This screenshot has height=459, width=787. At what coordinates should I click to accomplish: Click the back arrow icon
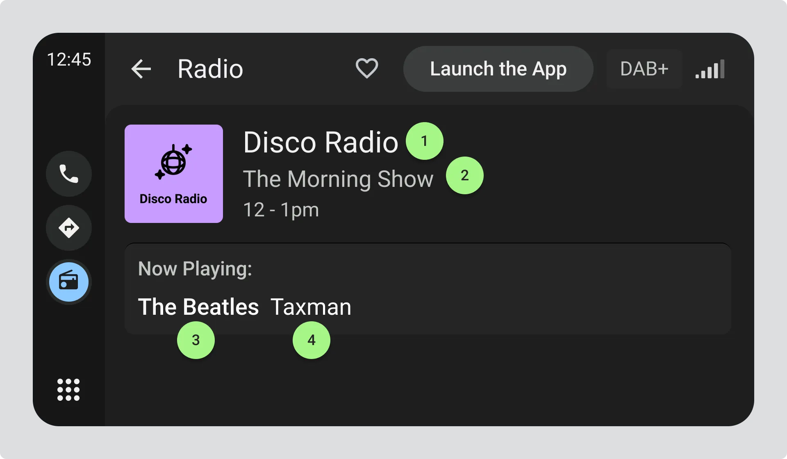[x=141, y=69]
